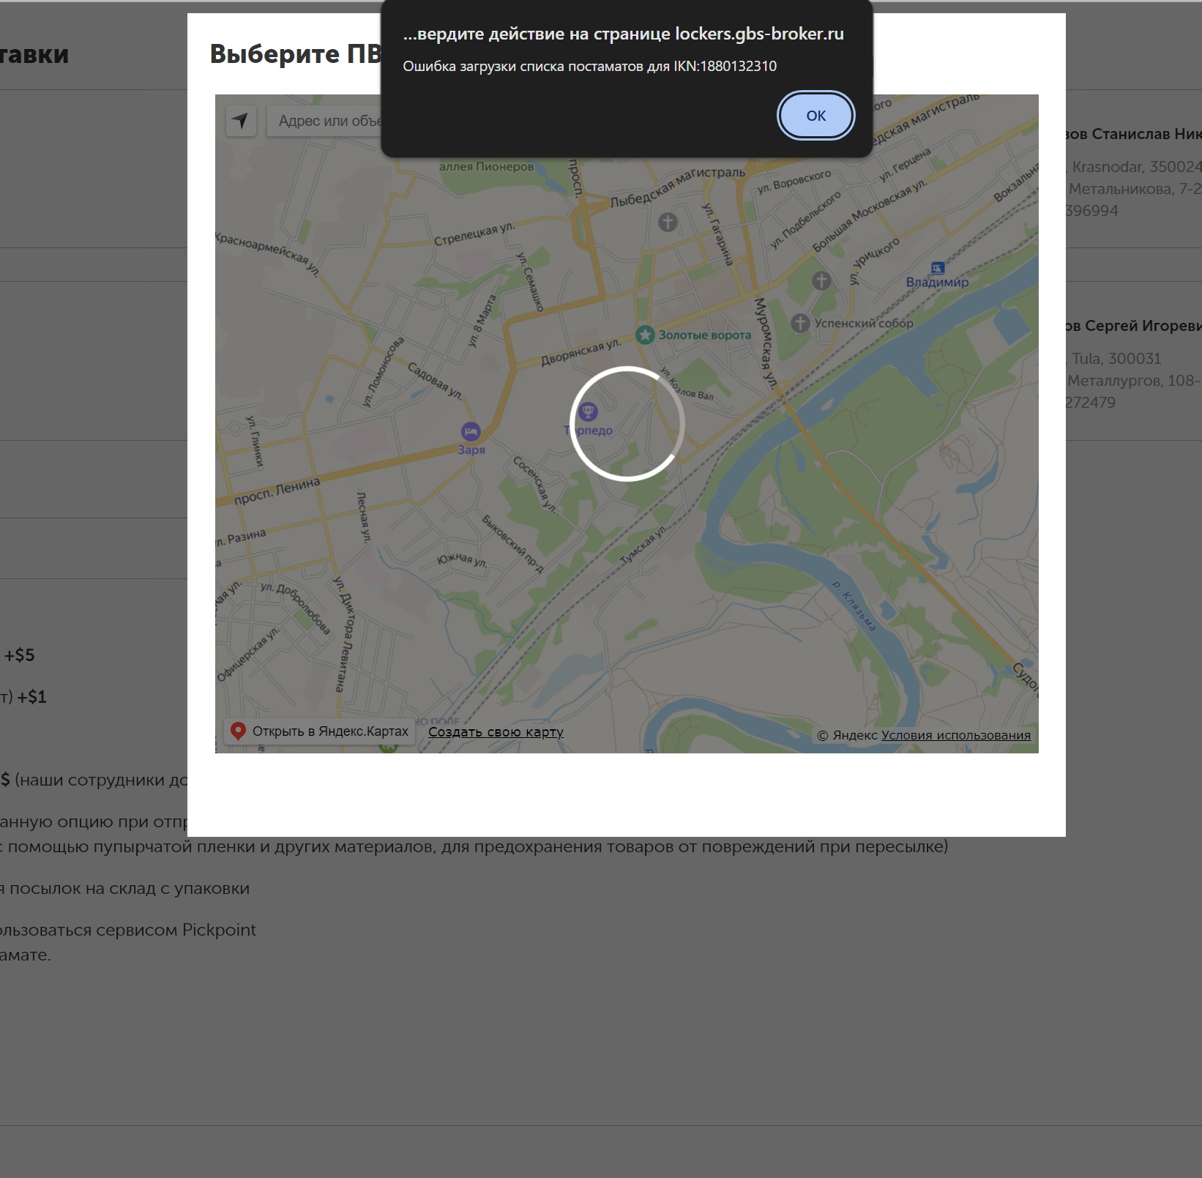Click the +$1 option price text
Image resolution: width=1202 pixels, height=1178 pixels.
(x=31, y=697)
